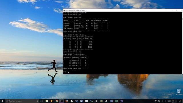Open Task View from the taskbar
Viewport: 183px width, 103px height.
[x=42, y=101]
